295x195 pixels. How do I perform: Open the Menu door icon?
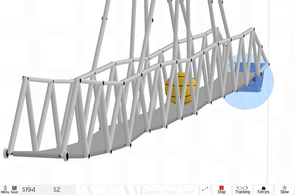click(x=5, y=190)
